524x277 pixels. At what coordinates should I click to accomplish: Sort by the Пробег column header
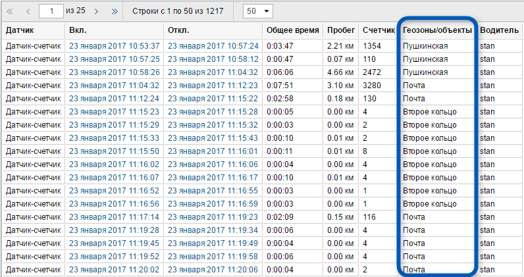[341, 30]
